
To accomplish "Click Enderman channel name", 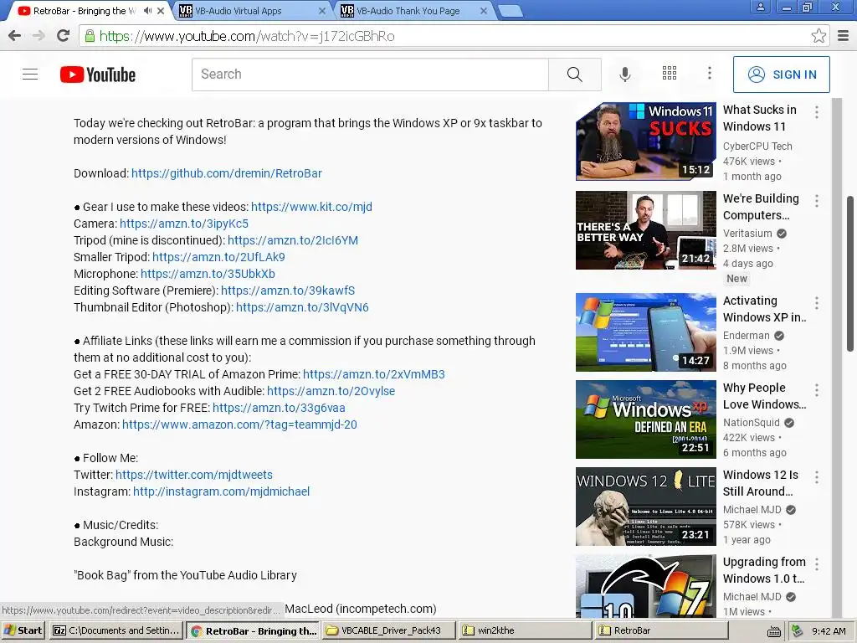I will (746, 336).
